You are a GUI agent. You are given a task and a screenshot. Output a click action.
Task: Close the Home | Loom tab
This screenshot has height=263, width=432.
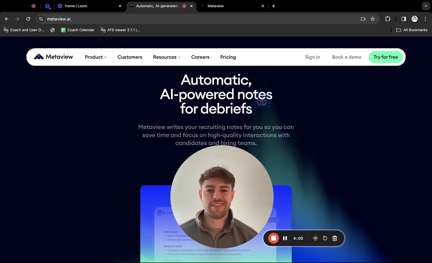(120, 6)
